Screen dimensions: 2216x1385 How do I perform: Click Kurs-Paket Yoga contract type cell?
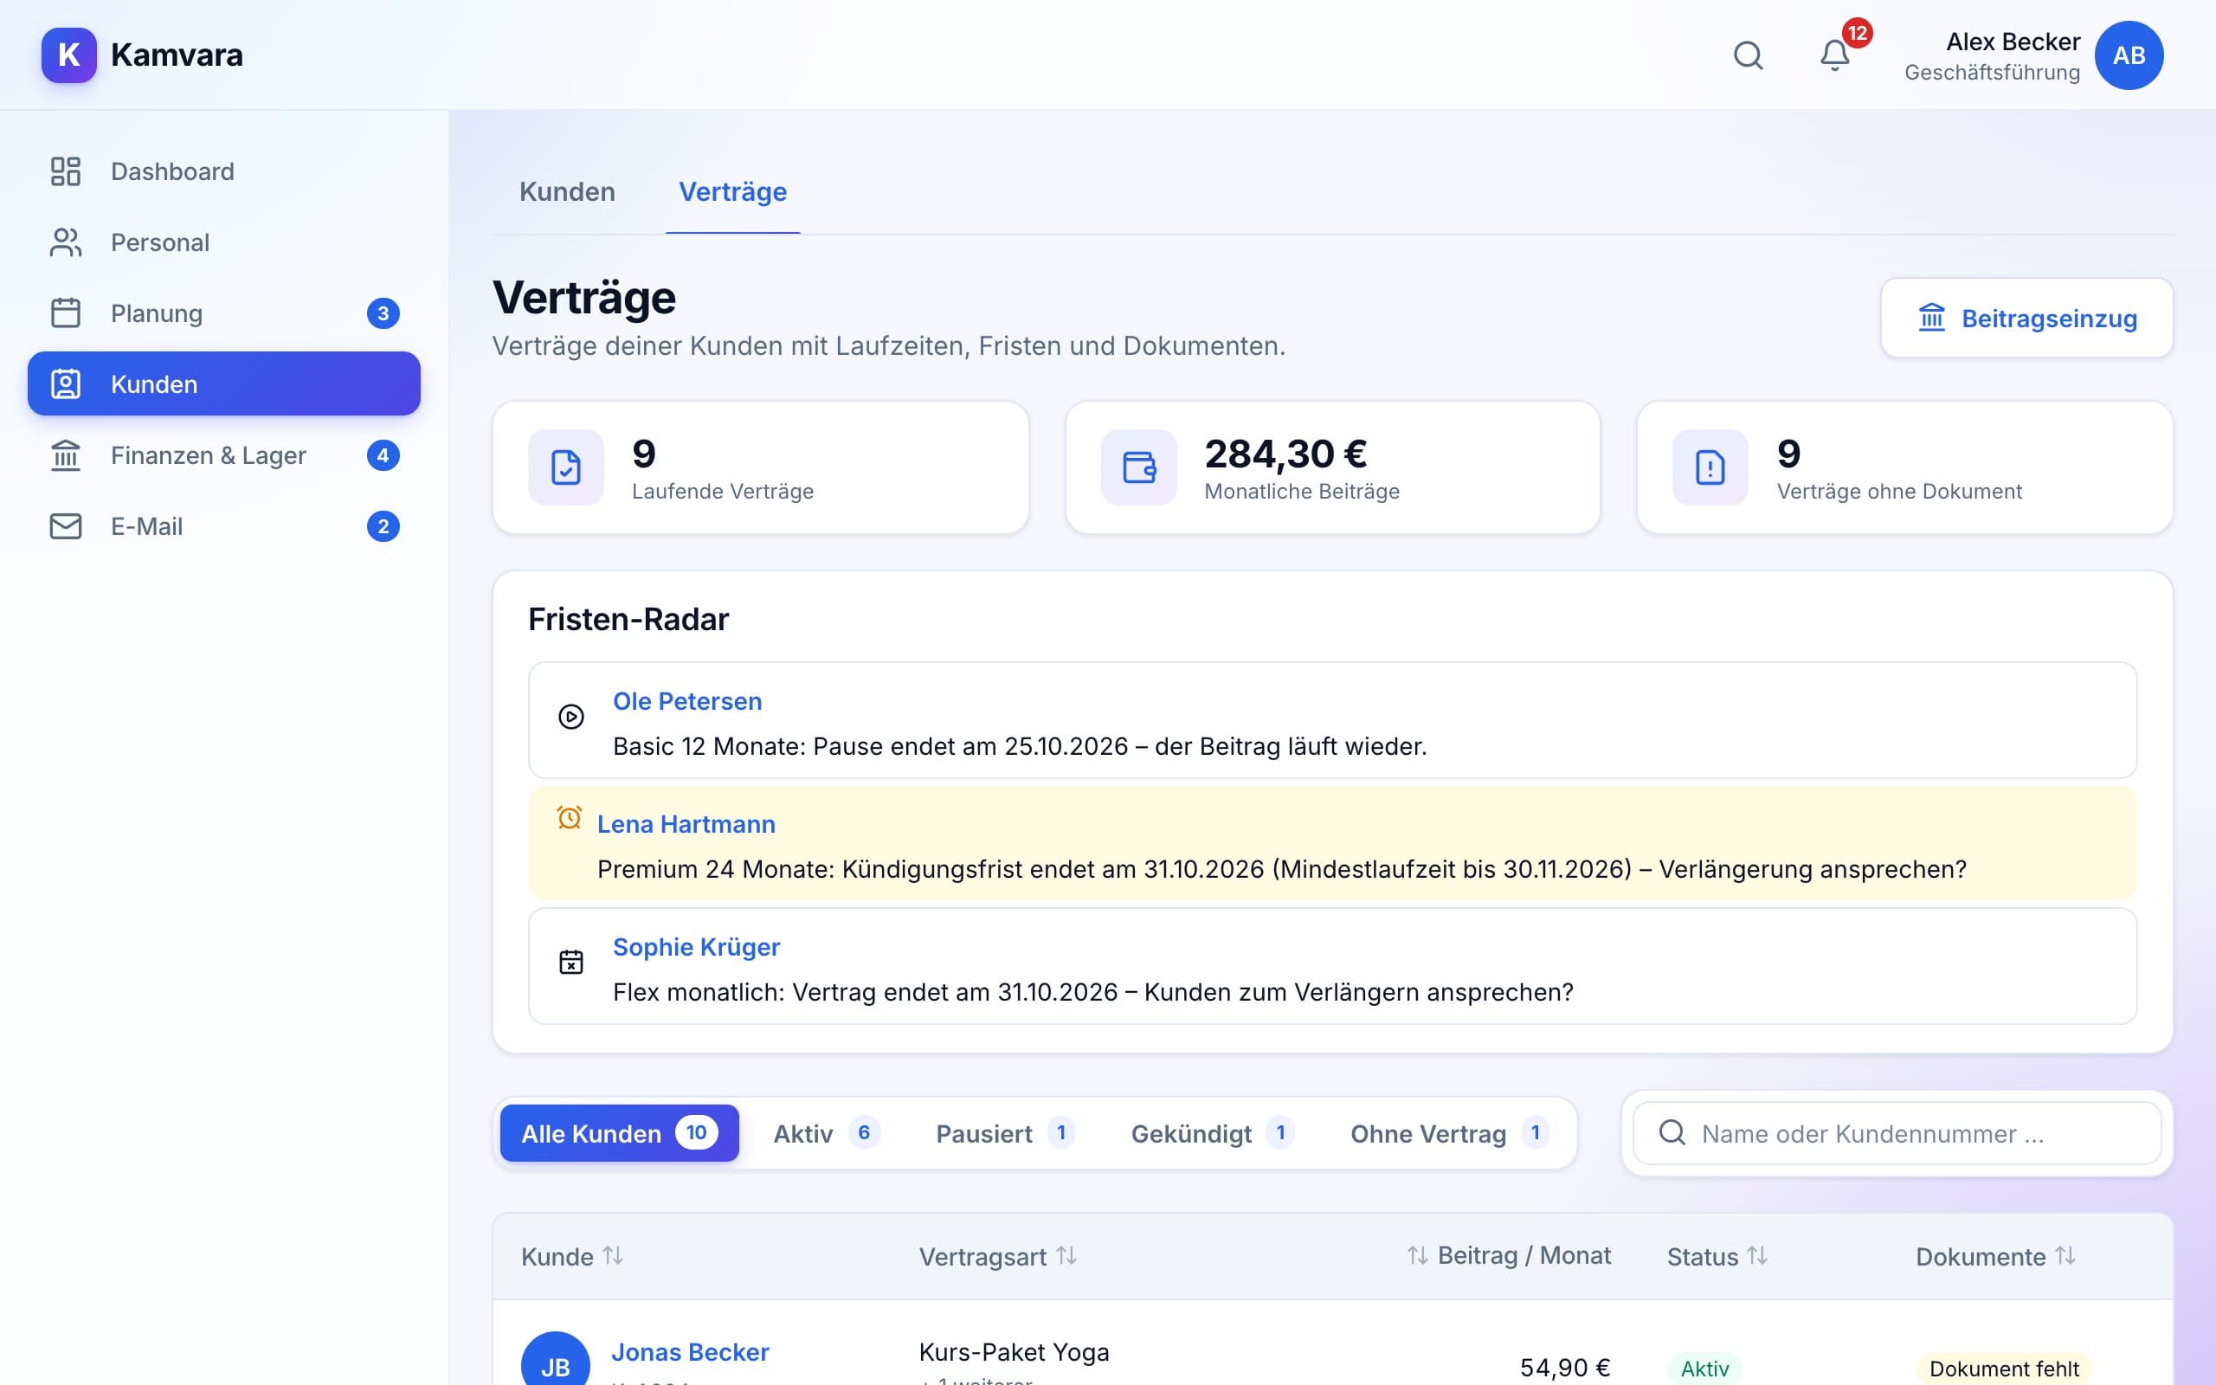pos(1014,1352)
